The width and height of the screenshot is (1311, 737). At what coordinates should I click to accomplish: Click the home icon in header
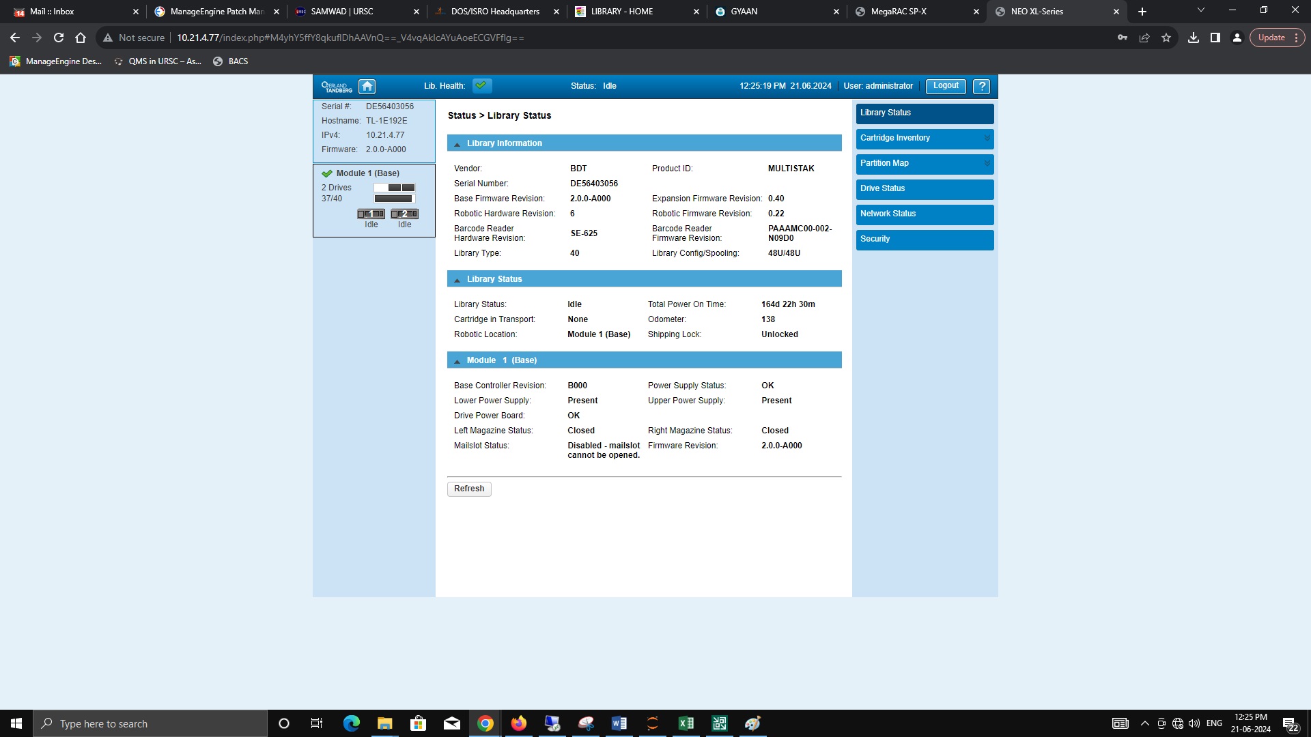point(367,86)
